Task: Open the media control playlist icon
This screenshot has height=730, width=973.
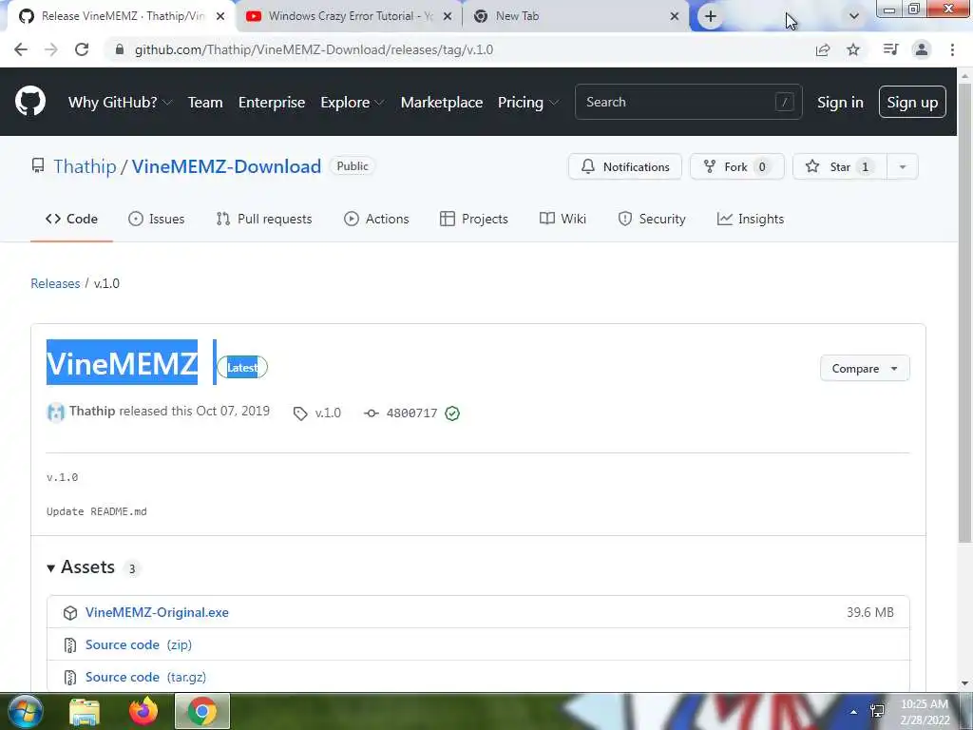Action: (890, 49)
